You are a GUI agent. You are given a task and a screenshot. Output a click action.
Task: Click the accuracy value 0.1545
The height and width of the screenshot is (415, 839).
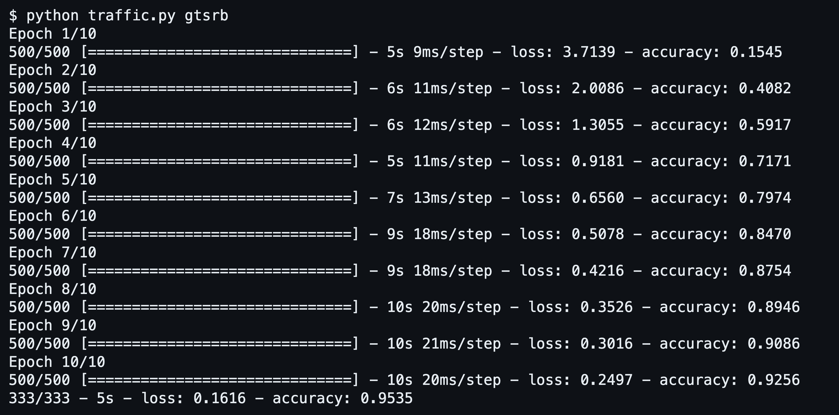[756, 52]
